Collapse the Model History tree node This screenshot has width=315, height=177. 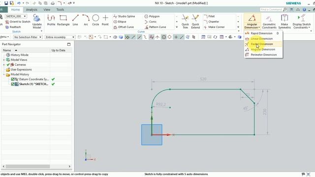(4, 74)
